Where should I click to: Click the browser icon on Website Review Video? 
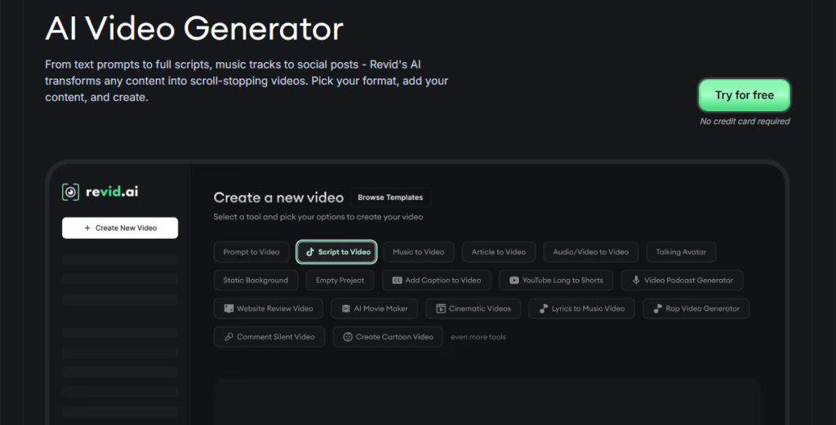(x=229, y=308)
